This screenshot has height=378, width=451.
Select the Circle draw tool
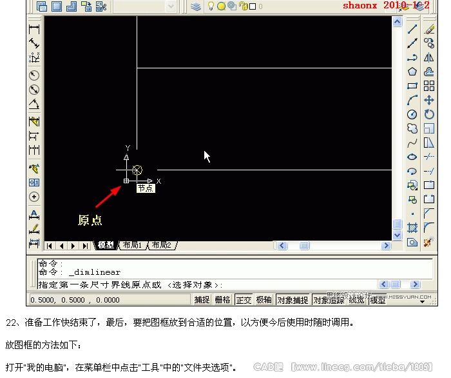click(412, 114)
